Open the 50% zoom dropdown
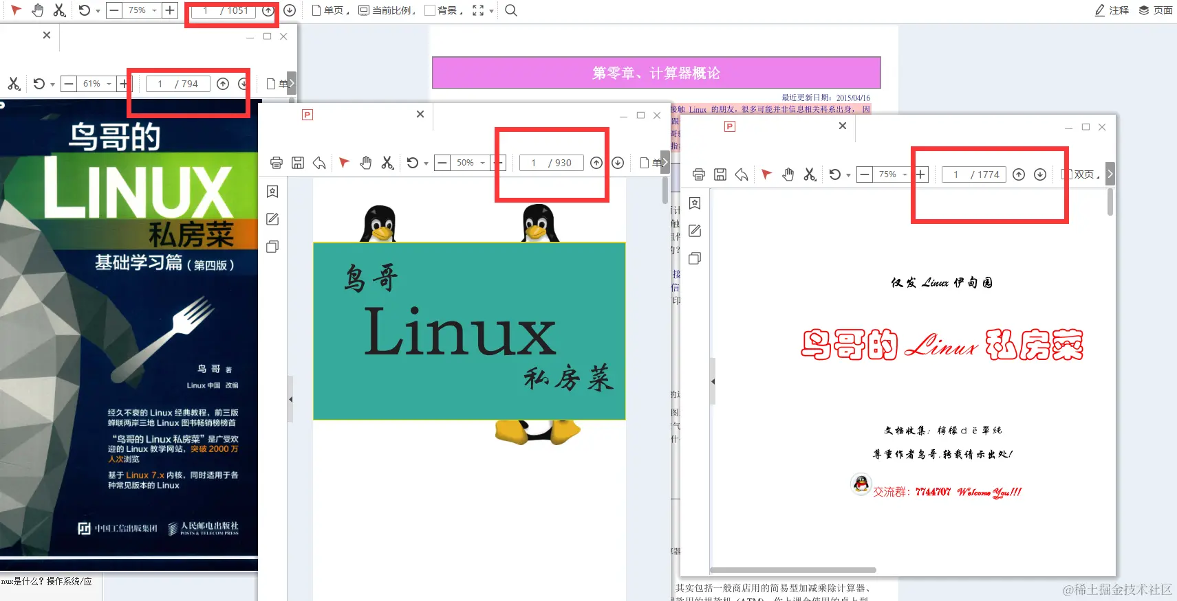Viewport: 1177px width, 601px height. [482, 163]
